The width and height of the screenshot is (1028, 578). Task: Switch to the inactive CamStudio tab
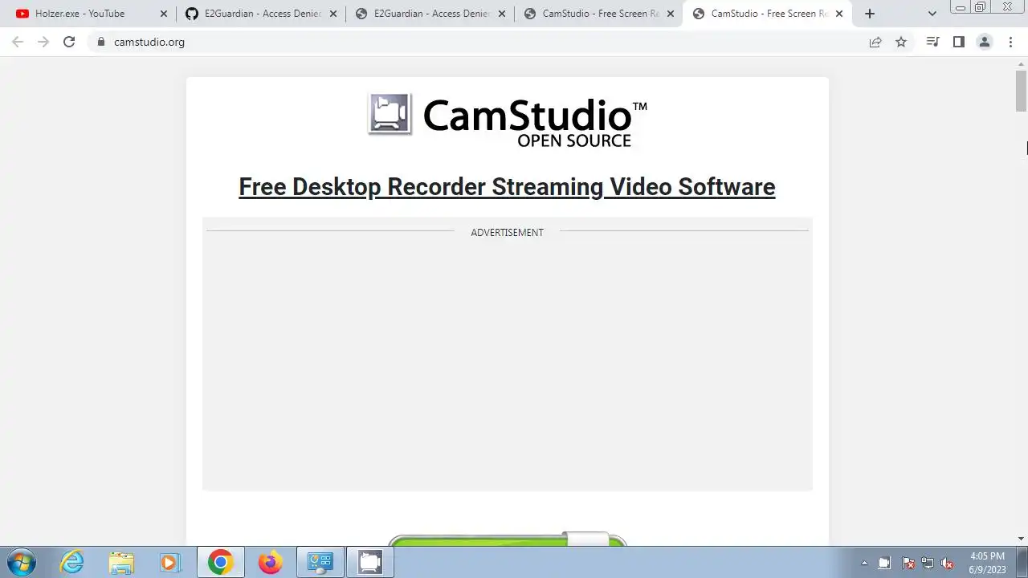[x=599, y=14]
